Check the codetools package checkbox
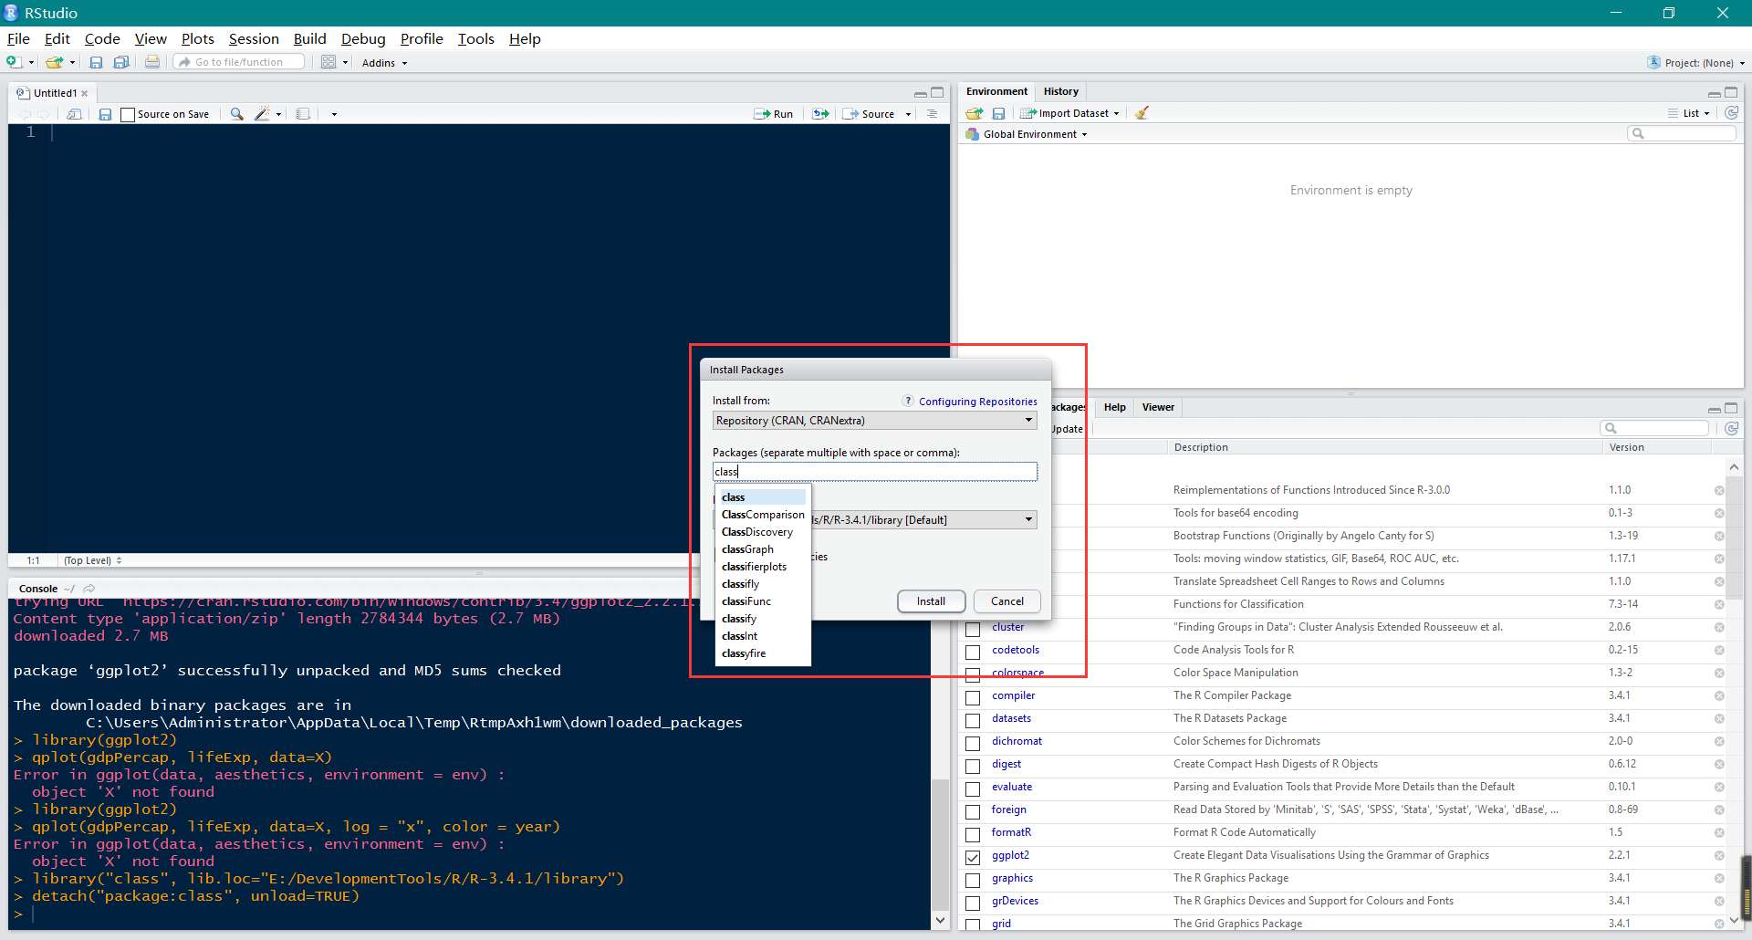 coord(973,652)
